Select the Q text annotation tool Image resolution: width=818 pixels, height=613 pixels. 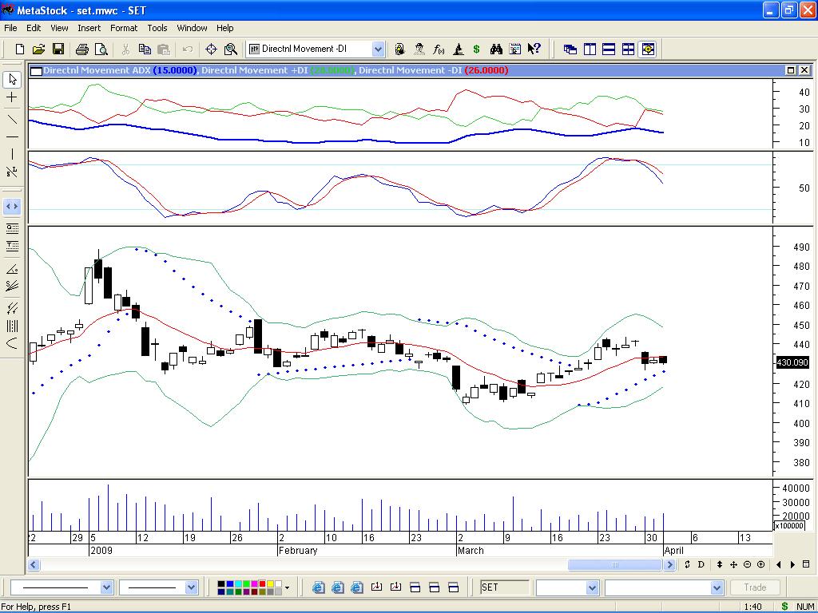tap(12, 228)
